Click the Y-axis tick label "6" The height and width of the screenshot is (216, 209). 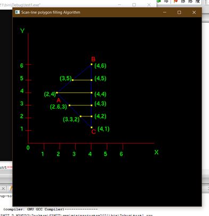point(22,66)
